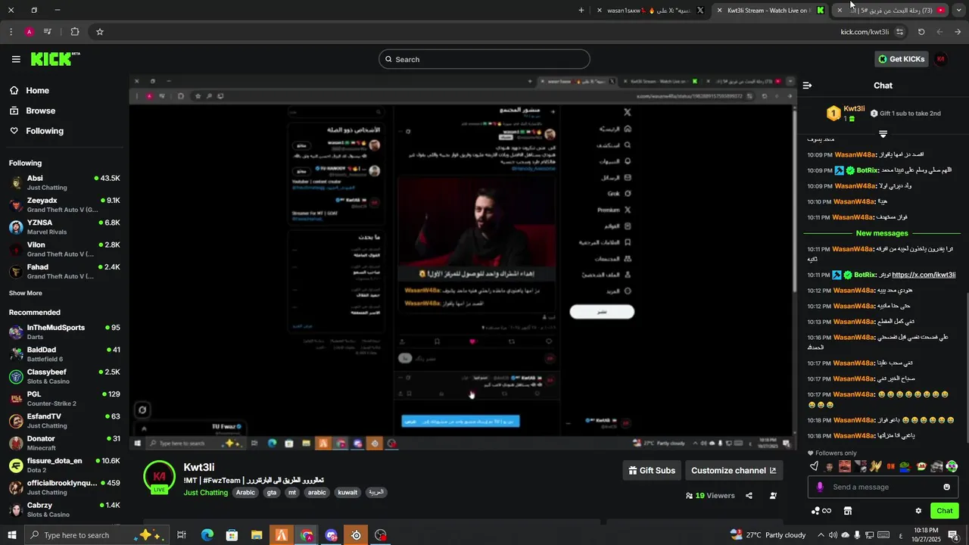Click the 19 Viewers count
The image size is (969, 545).
(x=710, y=496)
